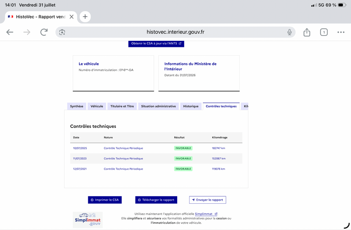
Task: Tap the 14:01 clock in status bar
Action: pyautogui.click(x=10, y=5)
